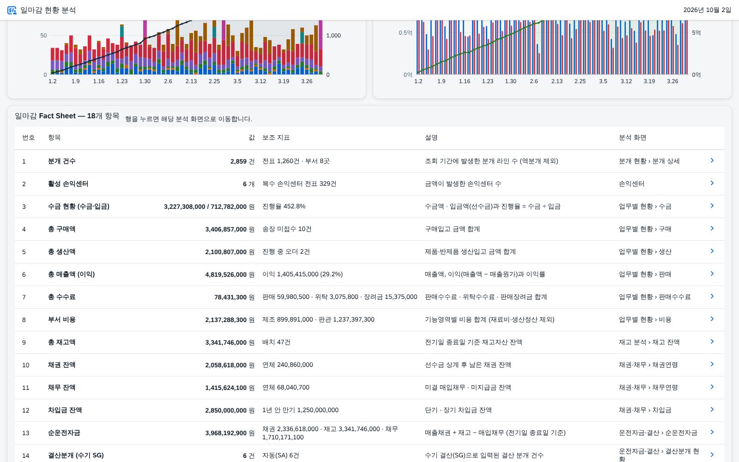Go to 분개 현황 › 분개 상세 screen

click(649, 161)
